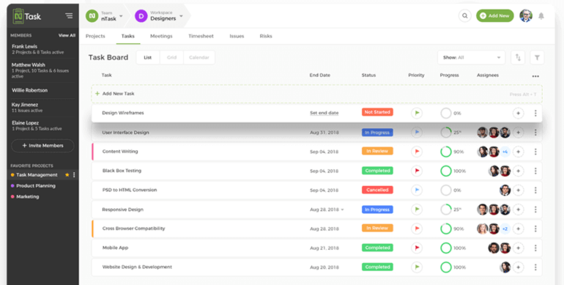Open the notifications bell
The image size is (564, 285).
pos(541,16)
